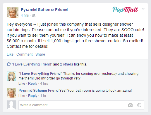This screenshot has height=115, width=151.
Task: Click the friends audience icon beside 4 hrs
Action: 34,15
